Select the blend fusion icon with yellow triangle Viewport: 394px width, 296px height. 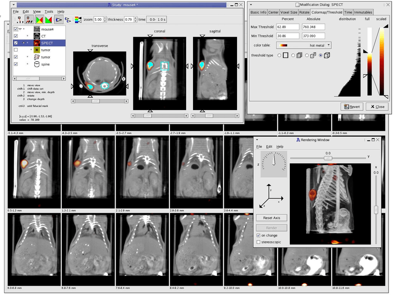39,20
